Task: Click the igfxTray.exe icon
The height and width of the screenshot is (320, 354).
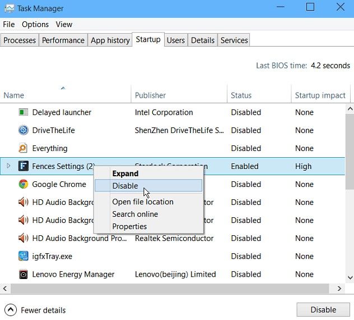Action: 24,256
